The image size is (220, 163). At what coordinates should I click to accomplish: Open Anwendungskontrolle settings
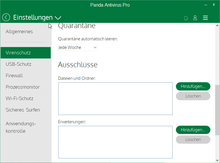point(20,127)
